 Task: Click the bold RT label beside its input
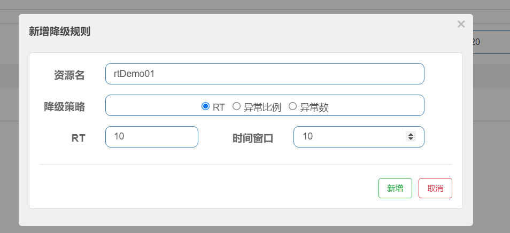click(78, 138)
